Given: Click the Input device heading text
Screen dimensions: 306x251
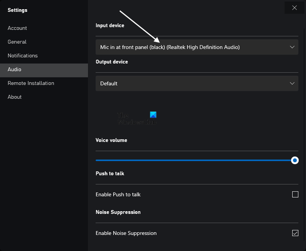Looking at the screenshot, I should pyautogui.click(x=110, y=25).
